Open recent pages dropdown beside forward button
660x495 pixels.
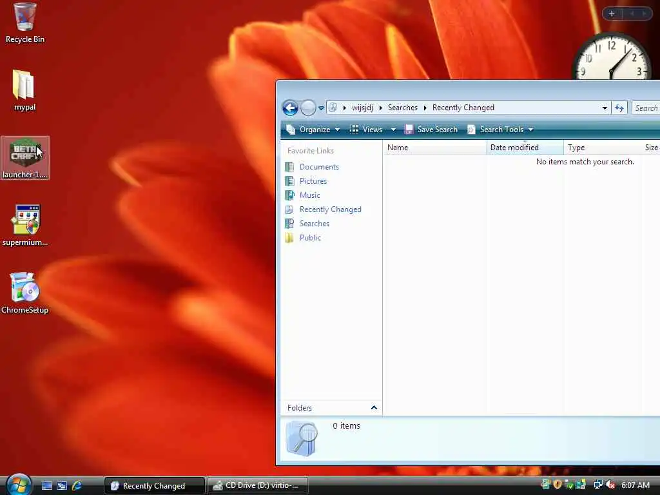pos(321,108)
